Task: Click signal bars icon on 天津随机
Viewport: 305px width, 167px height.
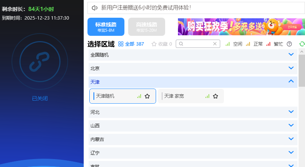Action: click(x=139, y=96)
